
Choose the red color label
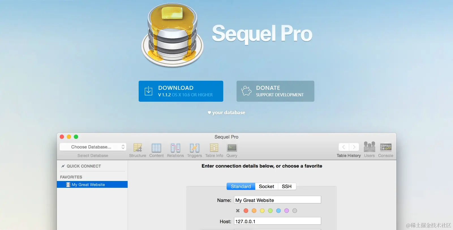tap(246, 211)
